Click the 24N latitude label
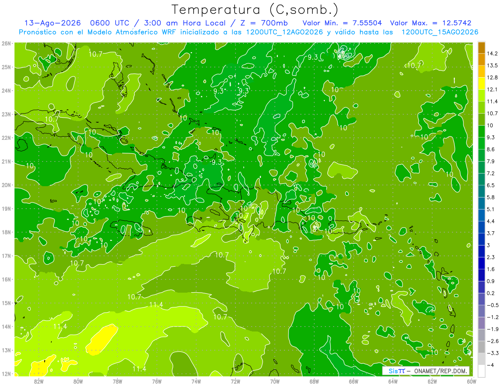 (x=6, y=91)
